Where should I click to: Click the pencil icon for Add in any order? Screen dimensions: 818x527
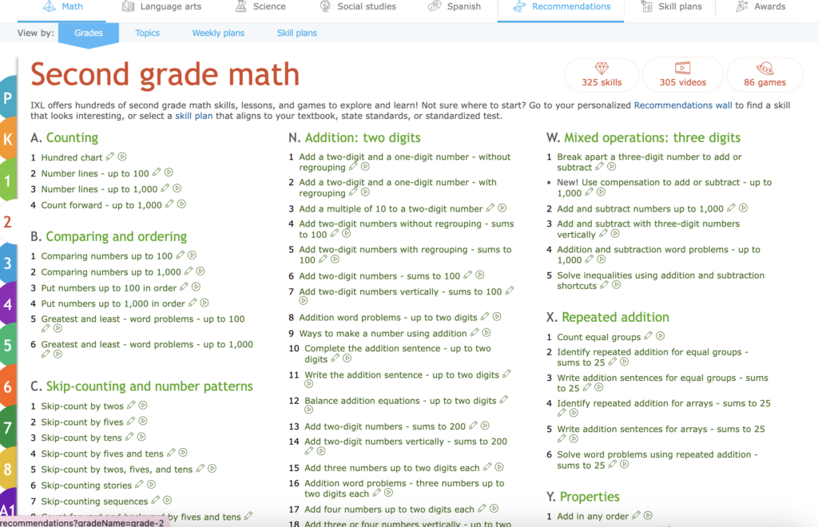[636, 516]
